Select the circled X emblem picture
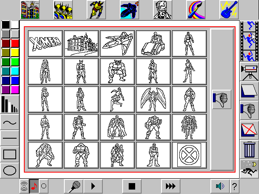 (189, 155)
